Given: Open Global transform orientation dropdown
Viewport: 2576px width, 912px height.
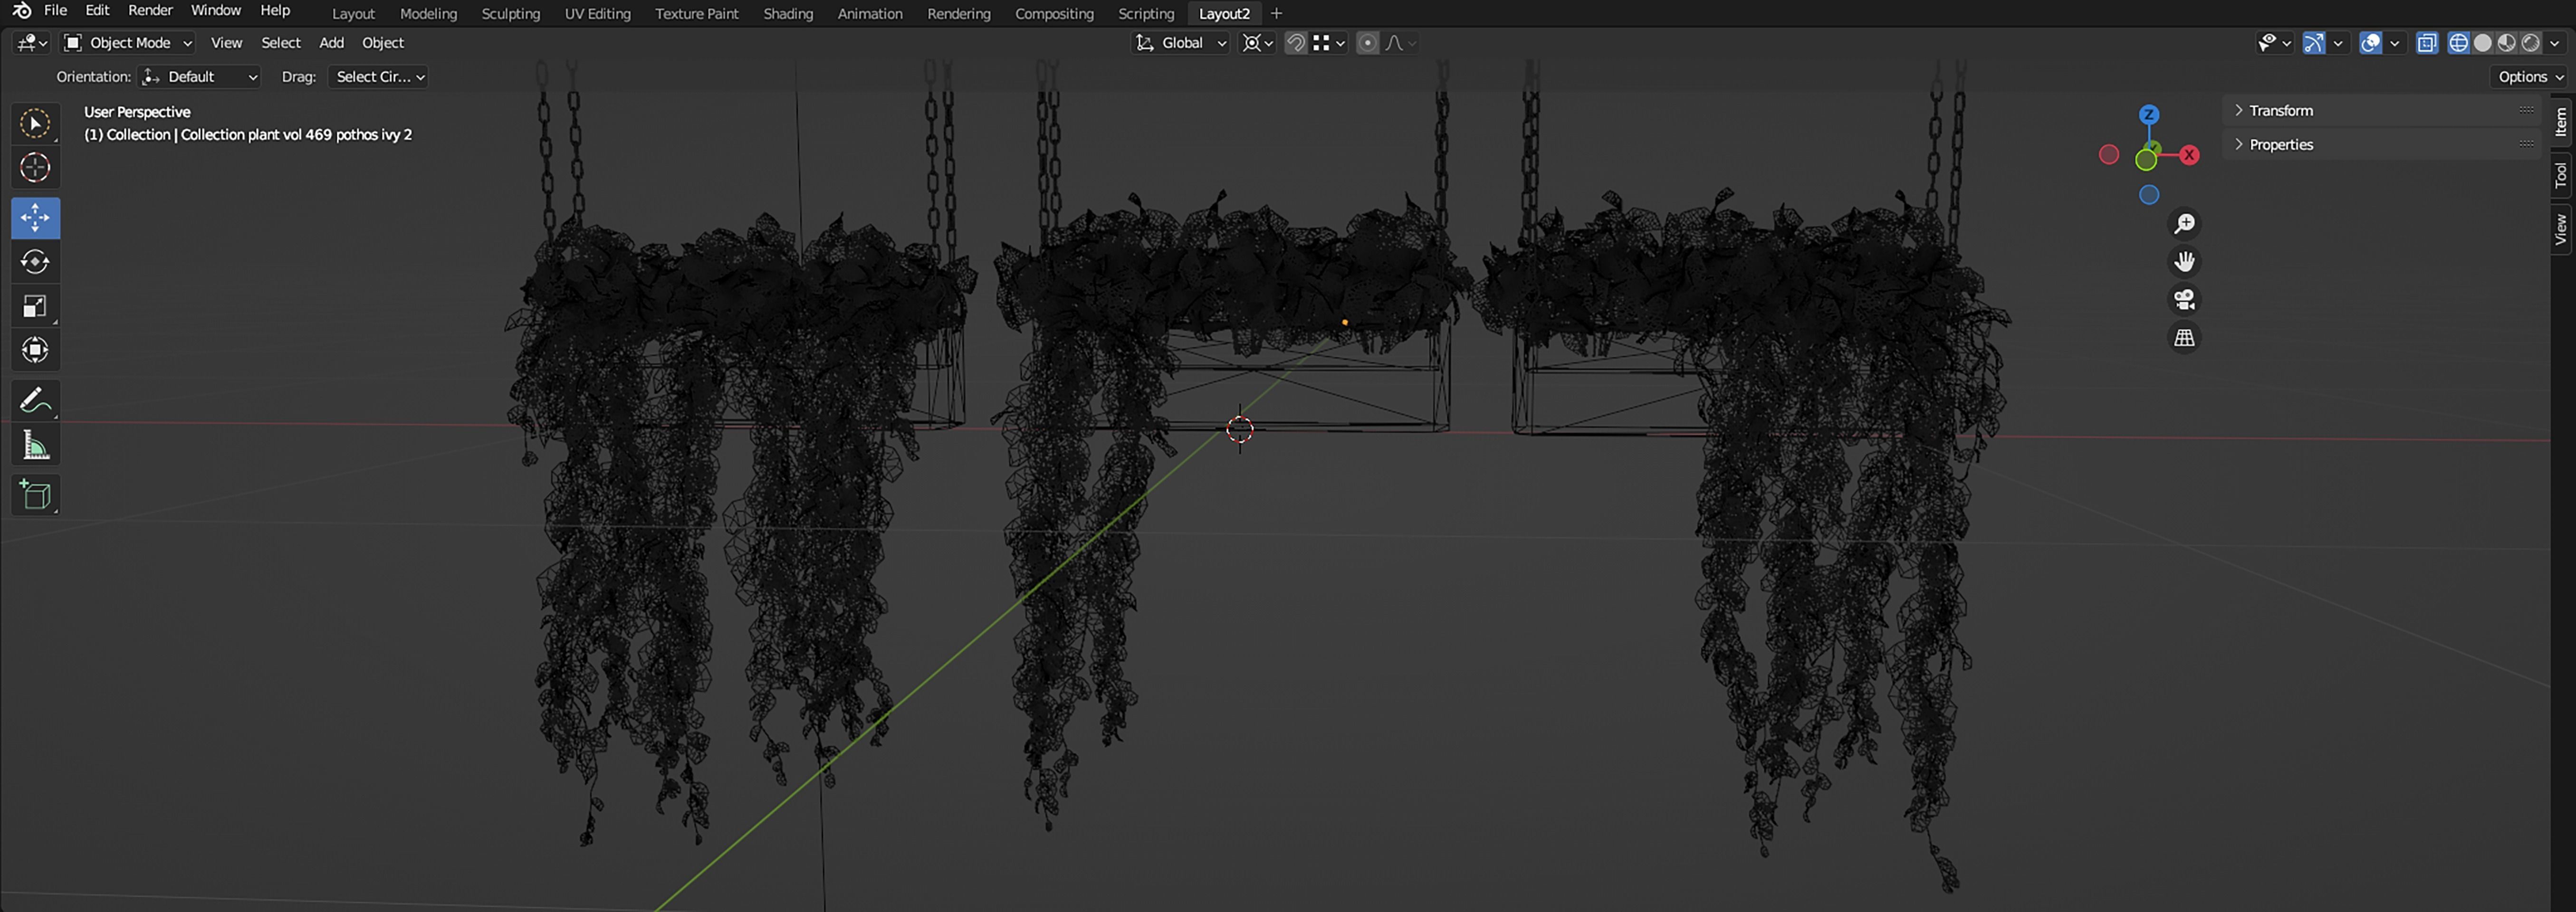Looking at the screenshot, I should coord(1180,43).
